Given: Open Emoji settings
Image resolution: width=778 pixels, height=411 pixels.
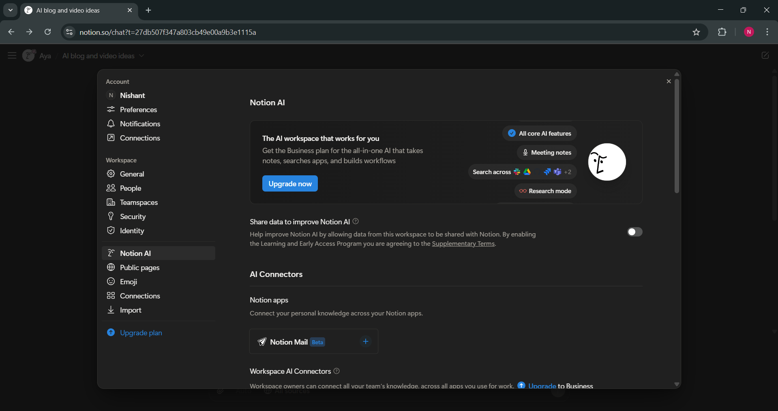Looking at the screenshot, I should click(159, 282).
